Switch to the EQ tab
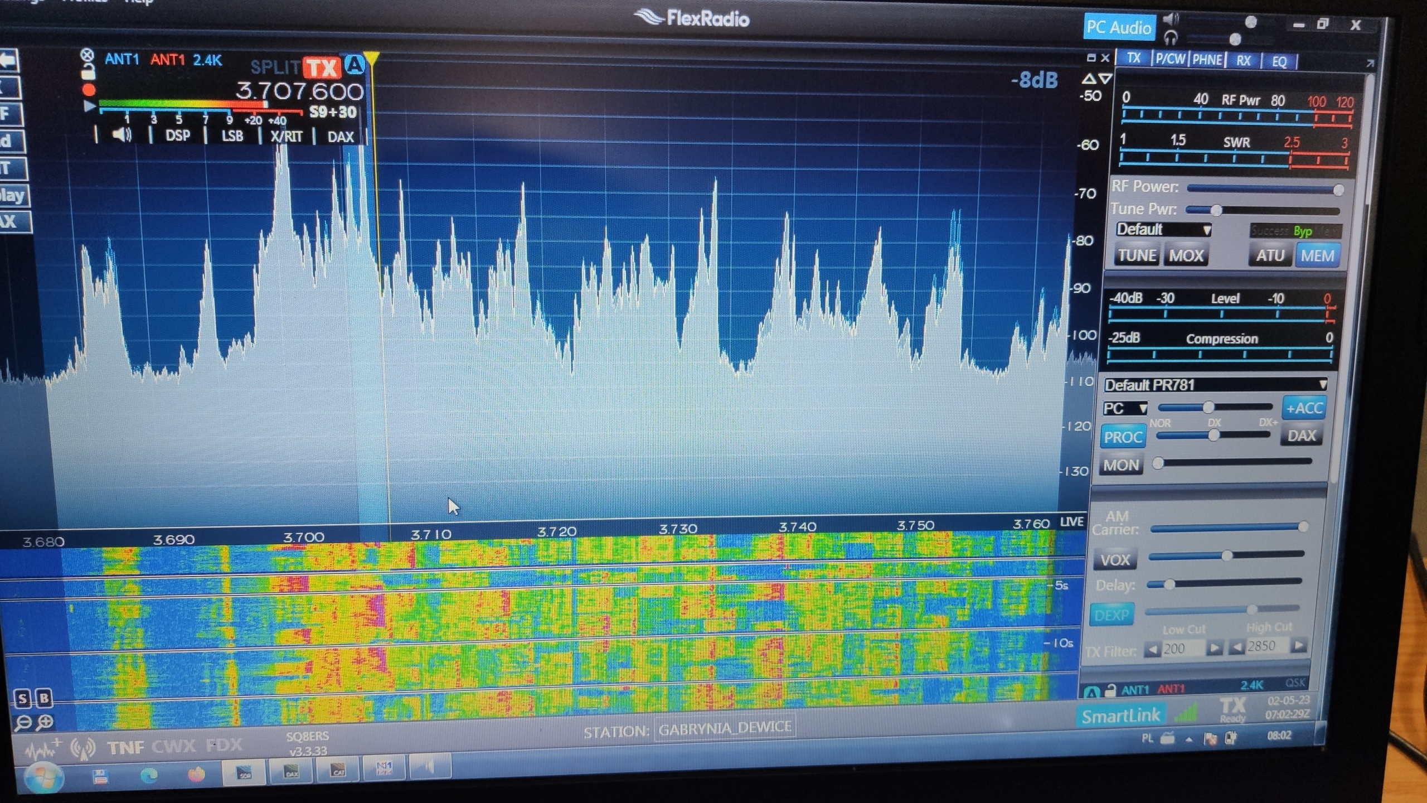Screen dimensions: 1427x803 point(1279,61)
